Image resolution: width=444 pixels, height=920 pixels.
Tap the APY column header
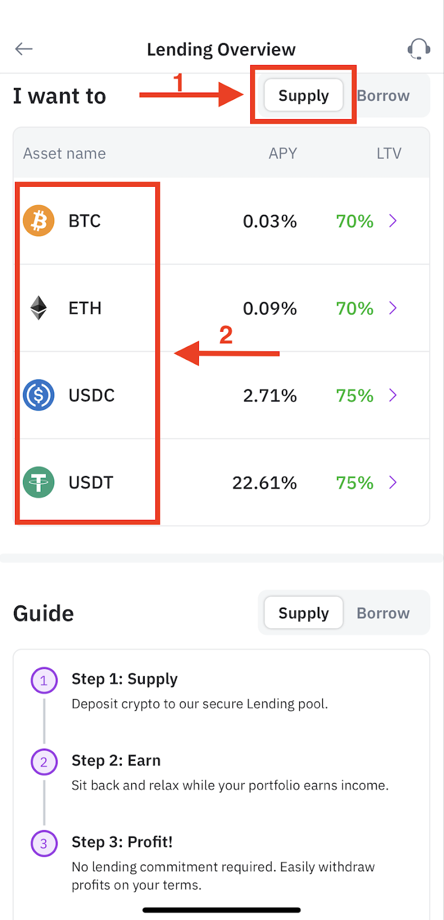tap(282, 154)
